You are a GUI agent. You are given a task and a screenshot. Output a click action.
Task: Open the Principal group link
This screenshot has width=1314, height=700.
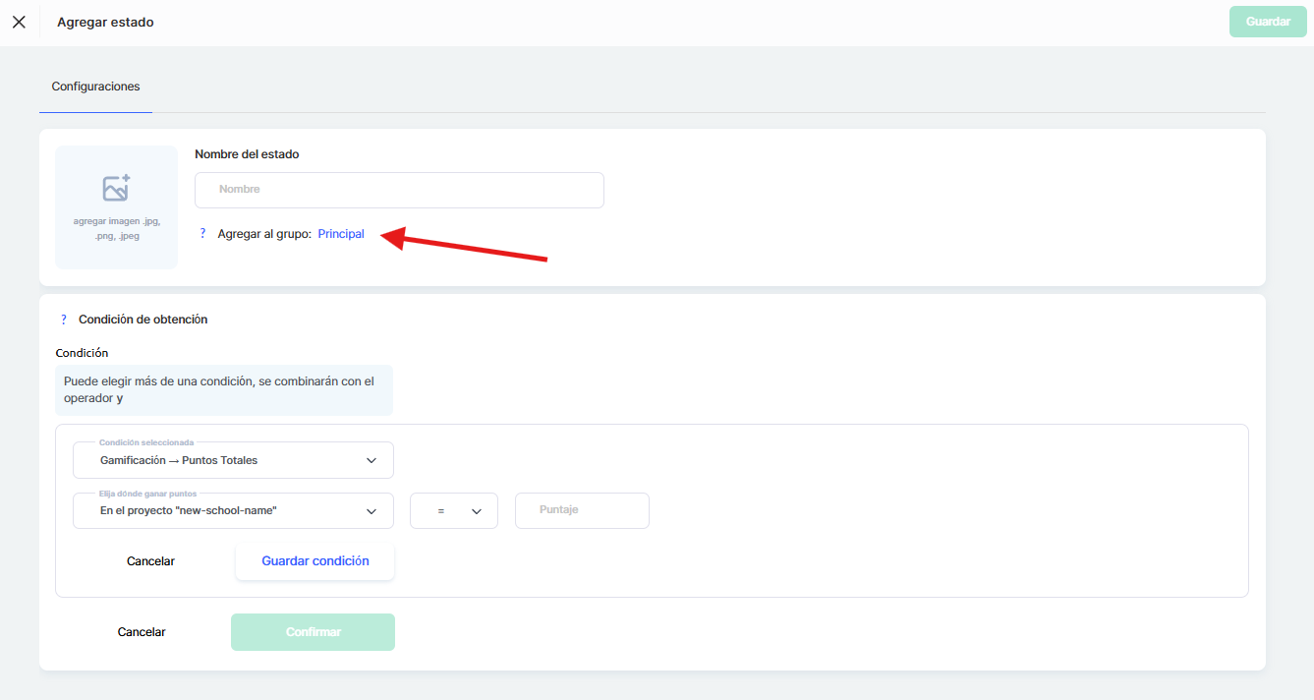(x=341, y=234)
